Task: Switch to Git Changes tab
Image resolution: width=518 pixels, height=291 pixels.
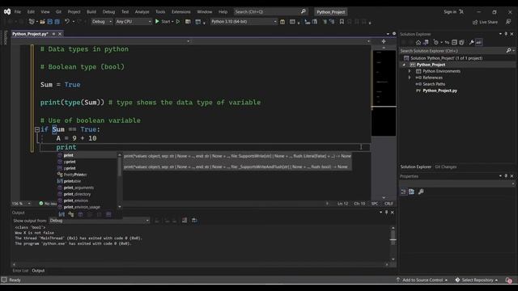Action: tap(446, 167)
